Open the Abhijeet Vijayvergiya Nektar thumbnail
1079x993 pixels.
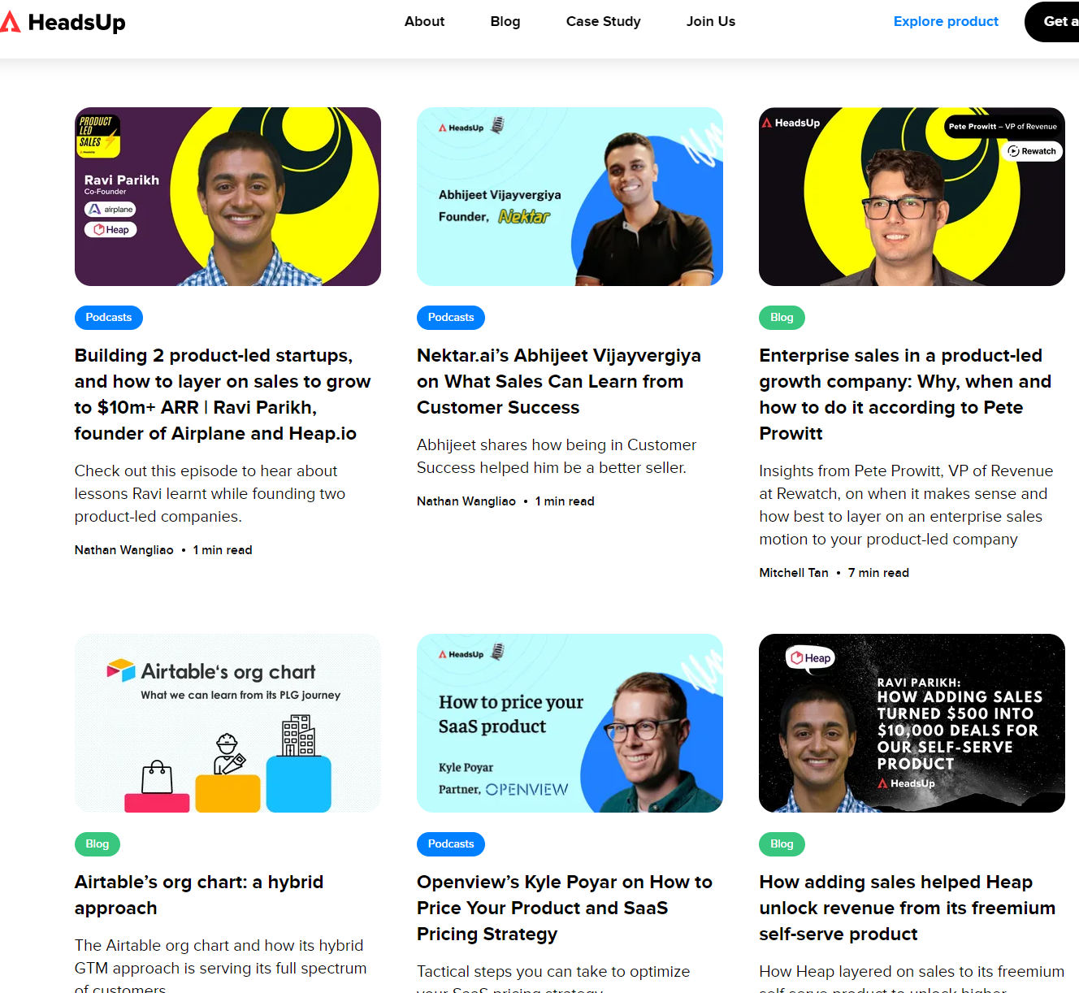coord(570,197)
